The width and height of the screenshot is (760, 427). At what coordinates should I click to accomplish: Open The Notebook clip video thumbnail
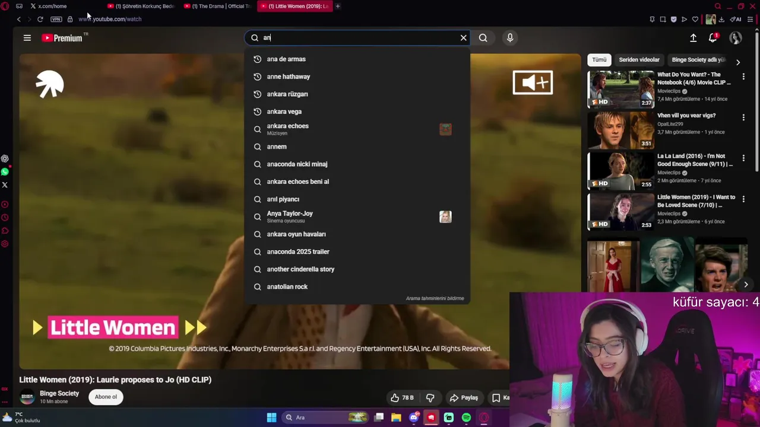coord(620,90)
